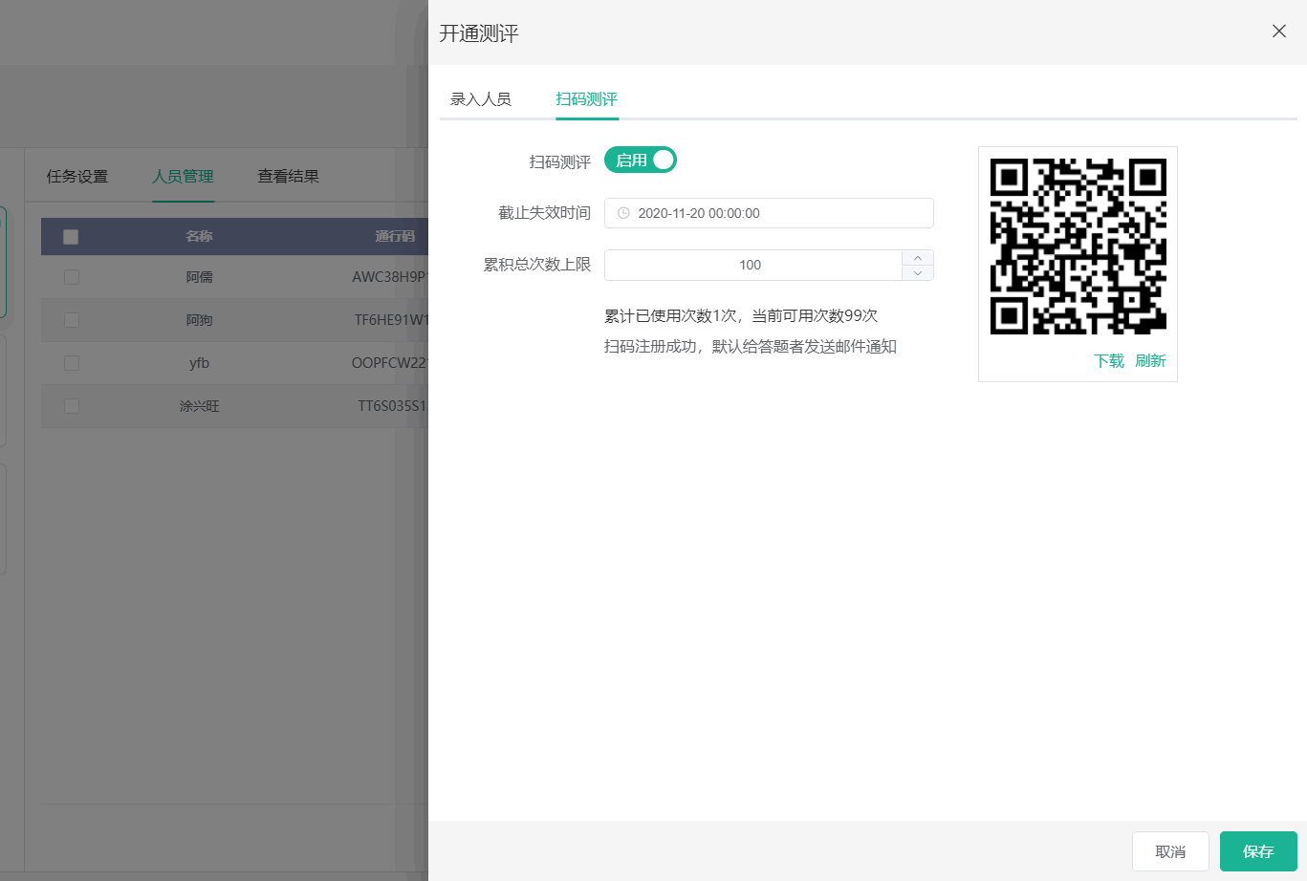This screenshot has height=881, width=1307.
Task: Click passcode starting TT6S035S
Action: point(393,406)
